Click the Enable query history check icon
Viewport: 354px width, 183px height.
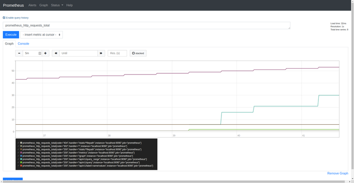4,18
